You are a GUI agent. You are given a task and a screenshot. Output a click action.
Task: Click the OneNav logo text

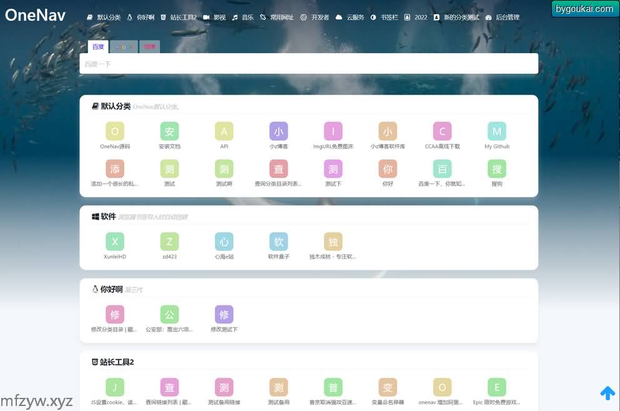tap(35, 16)
